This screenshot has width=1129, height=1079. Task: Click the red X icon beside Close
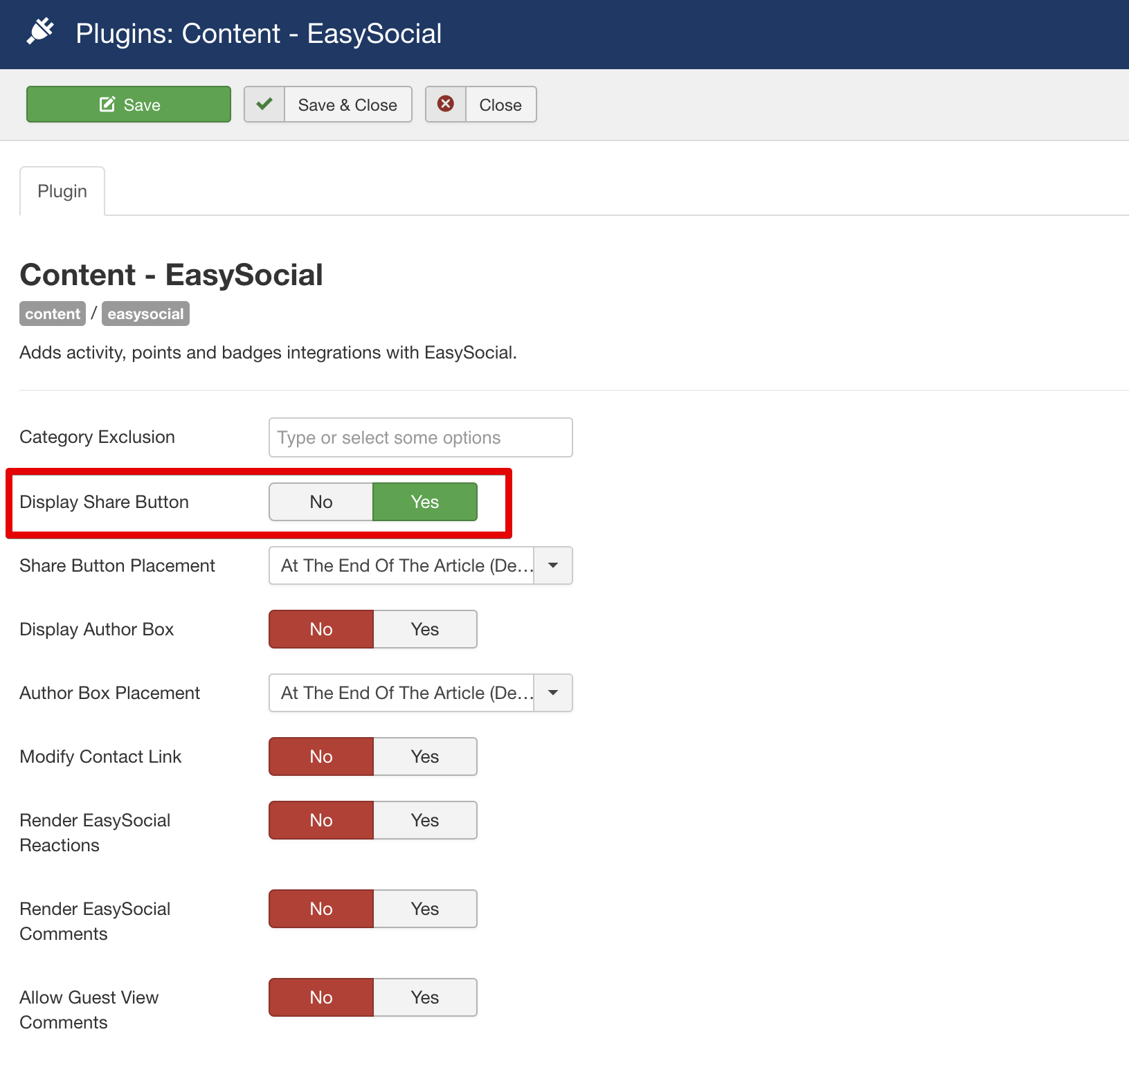pyautogui.click(x=446, y=105)
